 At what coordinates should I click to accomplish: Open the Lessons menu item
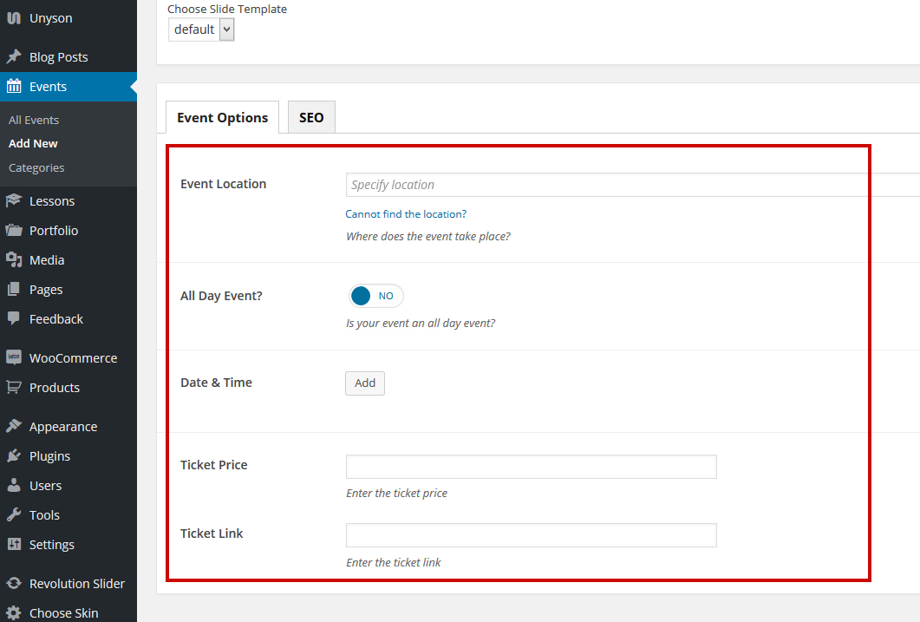pyautogui.click(x=68, y=200)
